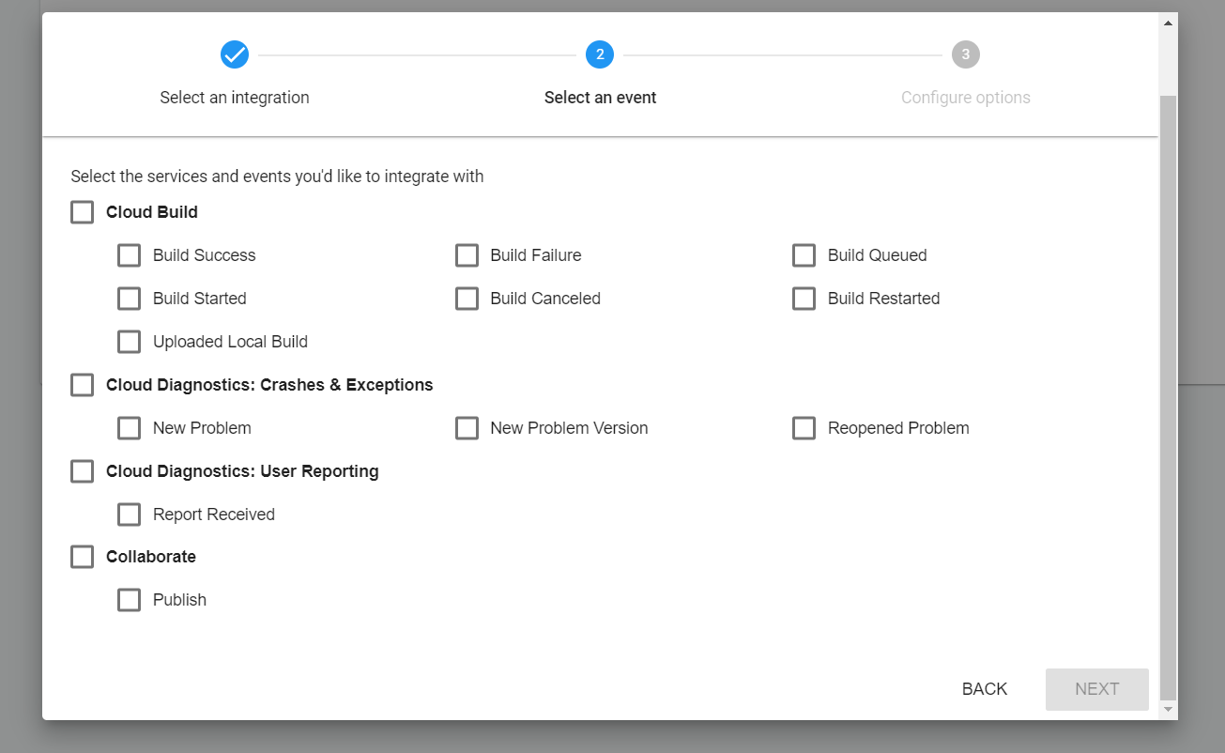Image resolution: width=1225 pixels, height=753 pixels.
Task: Click the completed step one checkmark icon
Action: (x=234, y=54)
